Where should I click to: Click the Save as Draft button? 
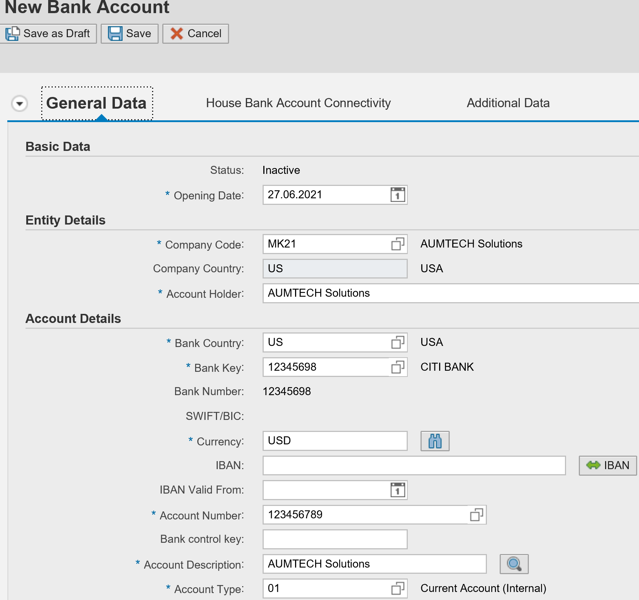click(x=48, y=34)
